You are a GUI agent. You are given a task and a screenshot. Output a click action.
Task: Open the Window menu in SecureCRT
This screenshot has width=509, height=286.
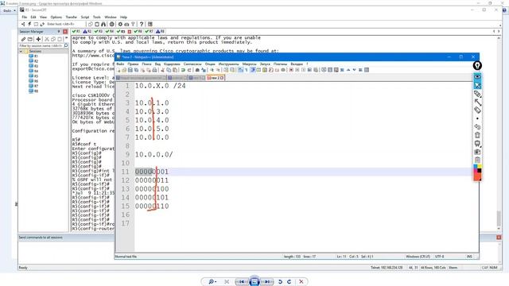tap(111, 17)
